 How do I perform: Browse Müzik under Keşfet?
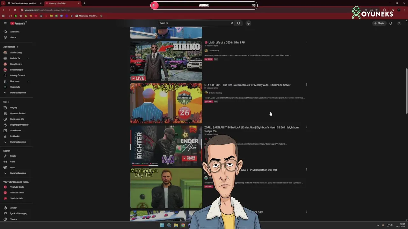coord(13,156)
